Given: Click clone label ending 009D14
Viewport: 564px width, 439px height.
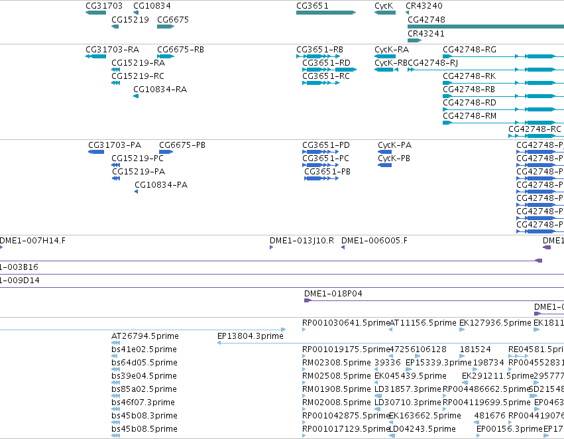Looking at the screenshot, I should tap(19, 281).
